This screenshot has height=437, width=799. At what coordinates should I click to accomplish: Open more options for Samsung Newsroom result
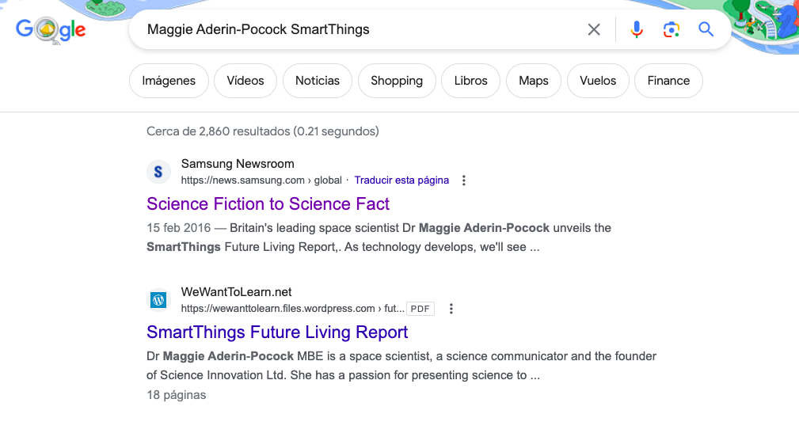point(464,180)
